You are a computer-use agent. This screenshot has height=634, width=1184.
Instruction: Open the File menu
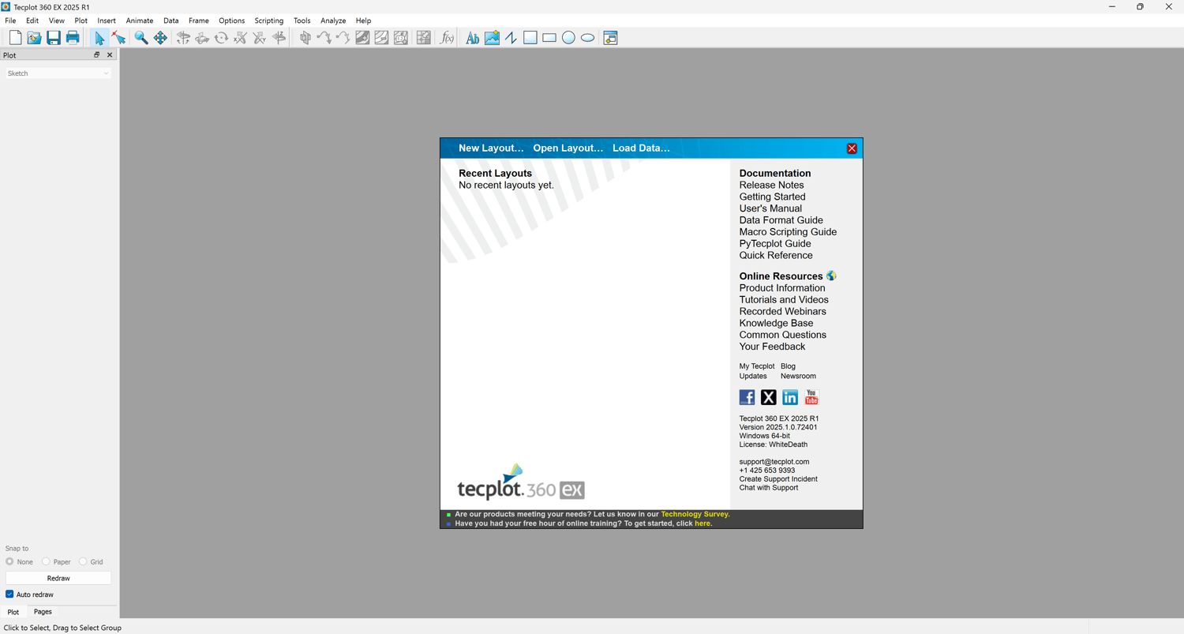tap(10, 21)
